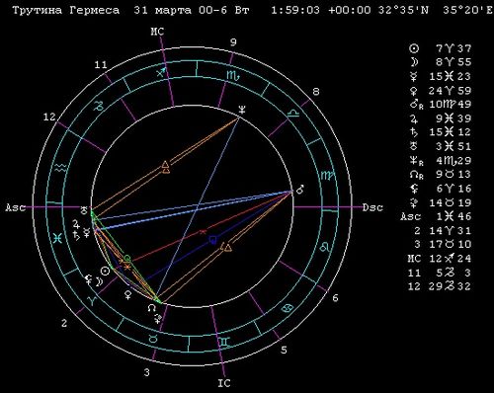The width and height of the screenshot is (494, 393).
Task: Select the Uranus glyph near the Asc line
Action: (x=84, y=210)
